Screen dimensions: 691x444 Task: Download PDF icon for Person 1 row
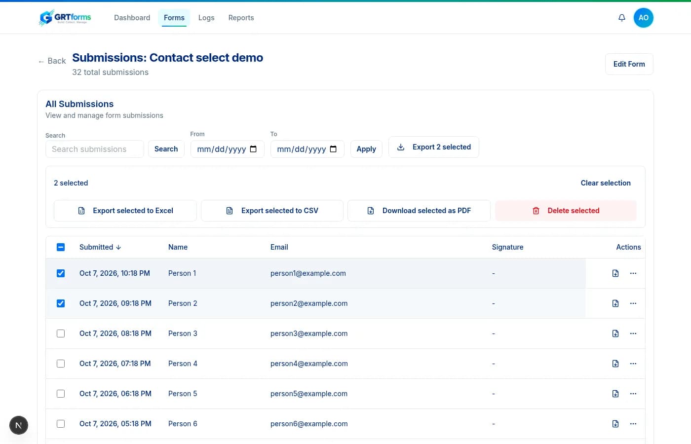tap(615, 273)
